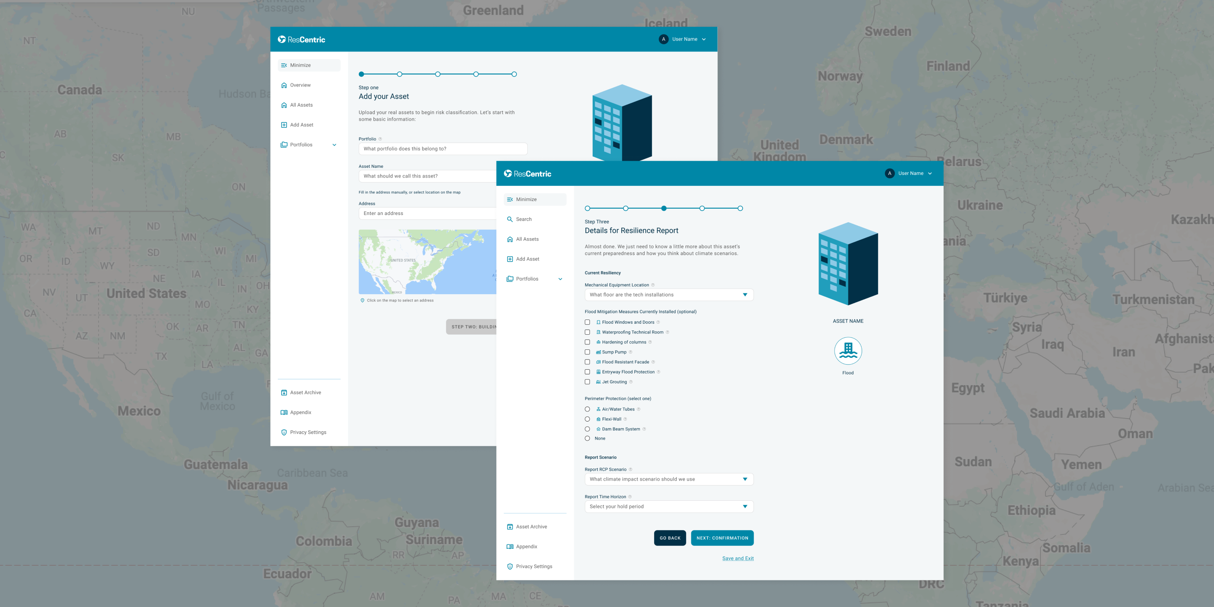Open Privacy Settings in front sidebar
This screenshot has width=1214, height=607.
[535, 567]
